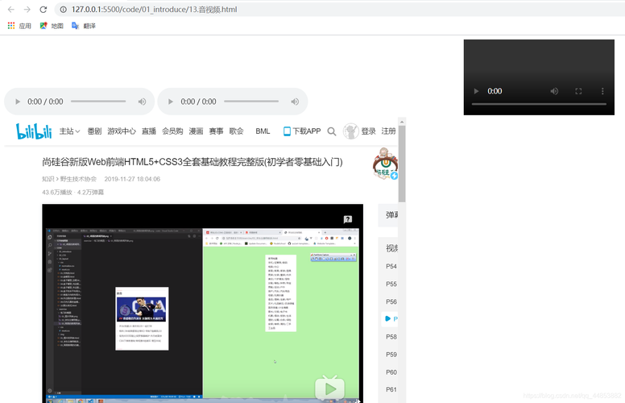Screen dimensions: 625x403
Task: Click the iframe scrollbar up arrow
Action: (x=402, y=122)
